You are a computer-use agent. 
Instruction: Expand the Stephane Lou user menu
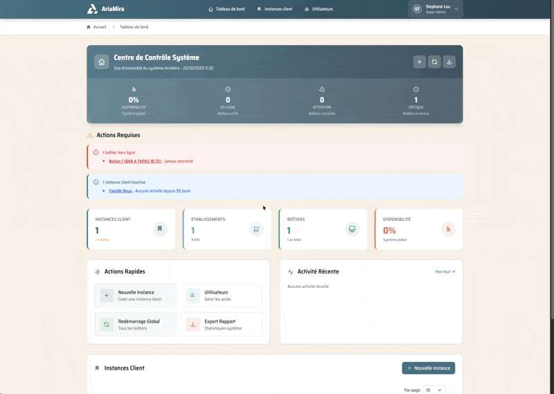click(436, 9)
